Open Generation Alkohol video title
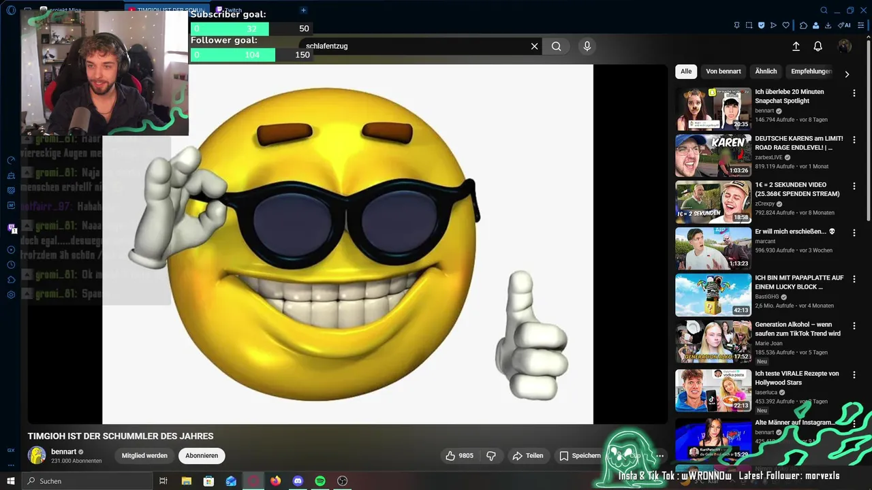Viewport: 872px width, 490px height. (x=798, y=329)
